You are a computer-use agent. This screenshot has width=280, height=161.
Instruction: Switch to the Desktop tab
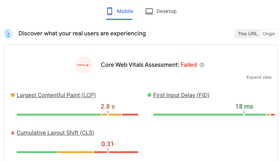click(x=161, y=12)
